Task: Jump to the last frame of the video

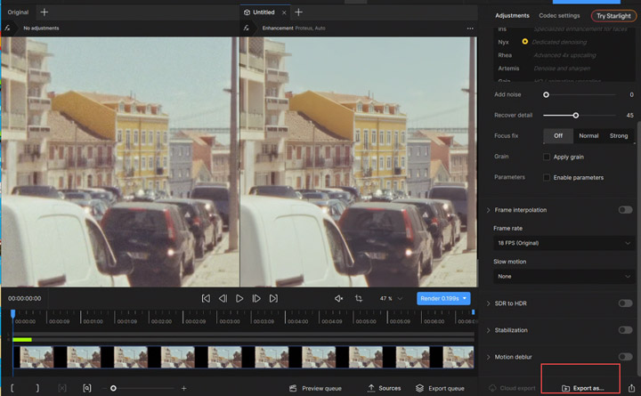Action: tap(273, 299)
